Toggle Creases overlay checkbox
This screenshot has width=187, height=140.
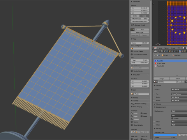click(132, 119)
